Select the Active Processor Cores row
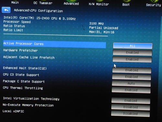The width and height of the screenshot is (162, 122). coord(54,44)
